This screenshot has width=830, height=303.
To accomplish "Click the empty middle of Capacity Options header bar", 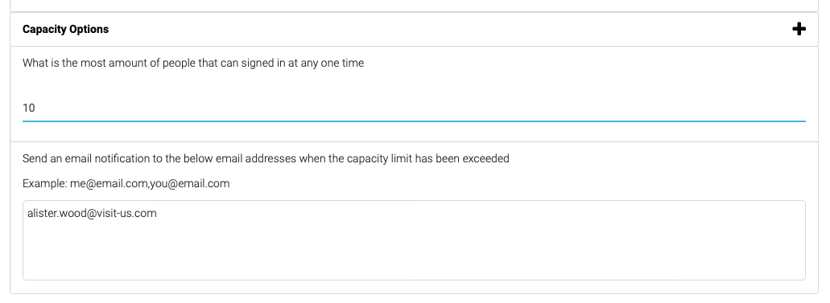I will [x=450, y=29].
